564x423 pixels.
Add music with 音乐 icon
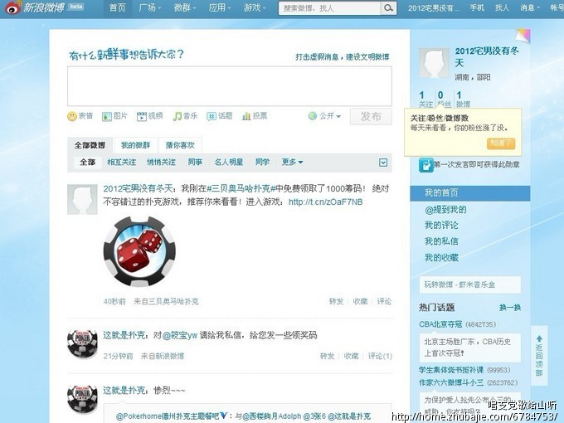177,116
